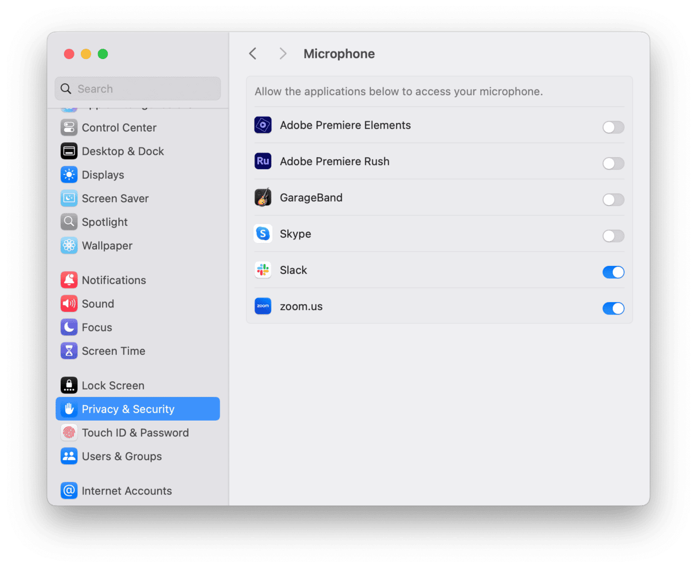Go forward with the right chevron
This screenshot has height=568, width=697.
click(x=283, y=54)
